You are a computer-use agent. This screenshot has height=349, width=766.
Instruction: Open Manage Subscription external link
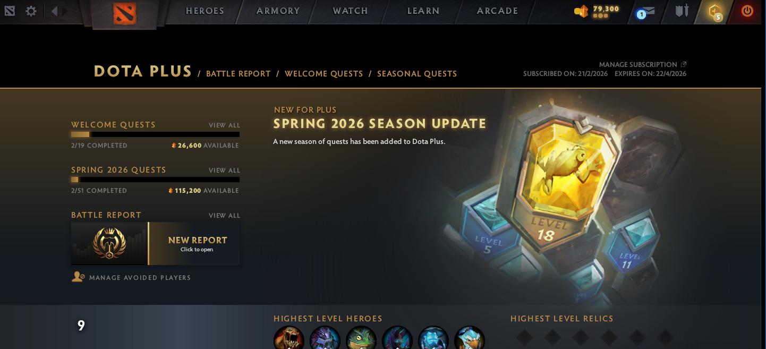click(x=643, y=64)
